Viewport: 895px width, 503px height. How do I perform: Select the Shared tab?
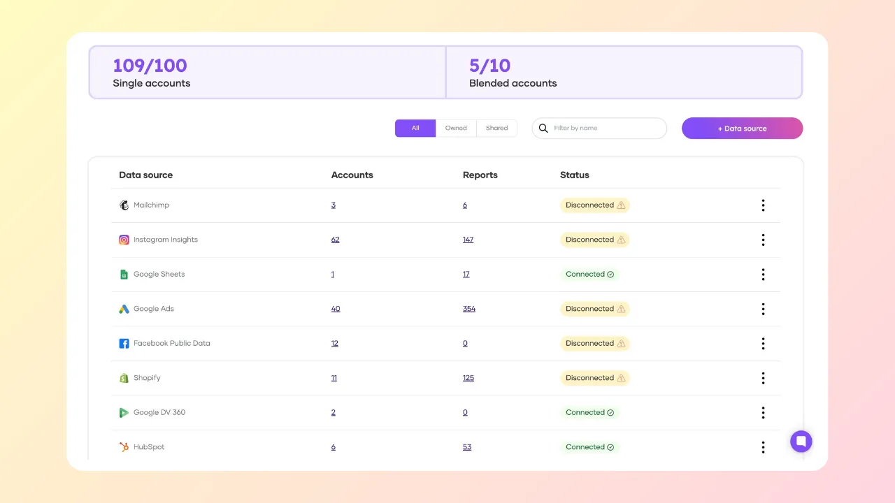(x=496, y=128)
